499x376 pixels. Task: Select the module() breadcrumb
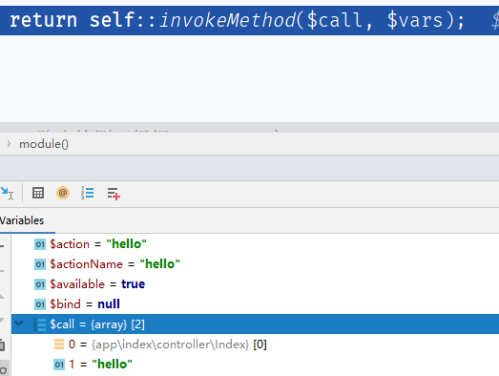click(44, 144)
